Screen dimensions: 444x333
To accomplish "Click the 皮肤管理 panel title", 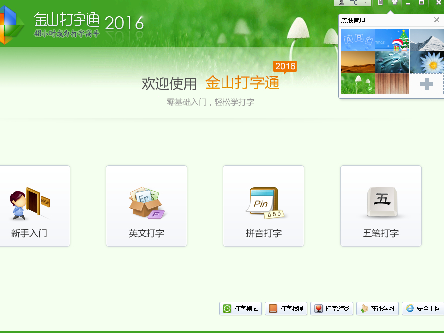I will pos(353,21).
